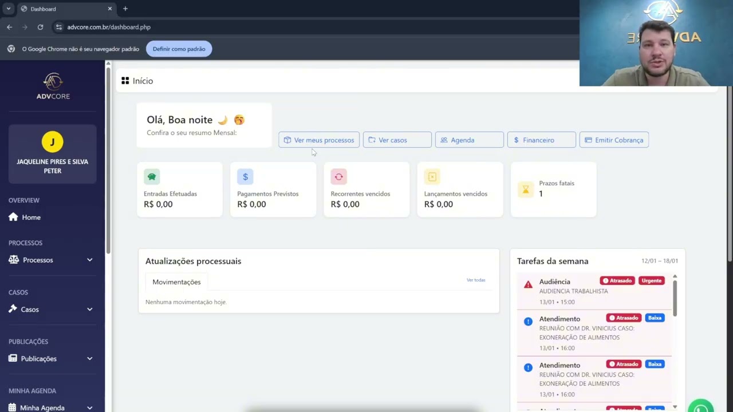Click the Audiência task title

coord(554,282)
